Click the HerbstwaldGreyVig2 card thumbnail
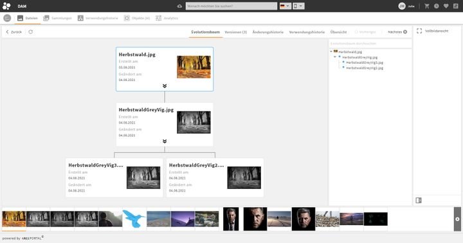The height and width of the screenshot is (243, 463). [244, 177]
